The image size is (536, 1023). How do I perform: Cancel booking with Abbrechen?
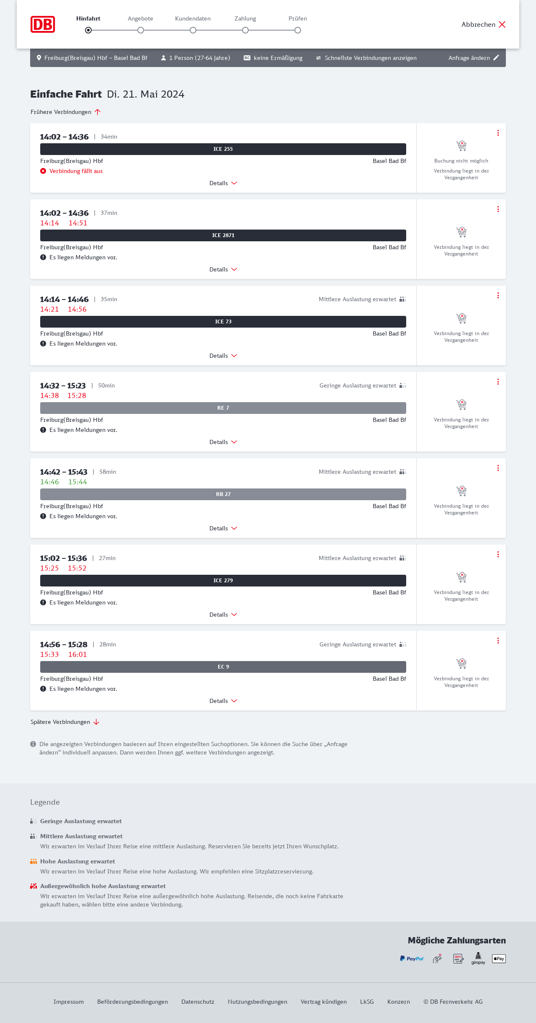coord(484,24)
